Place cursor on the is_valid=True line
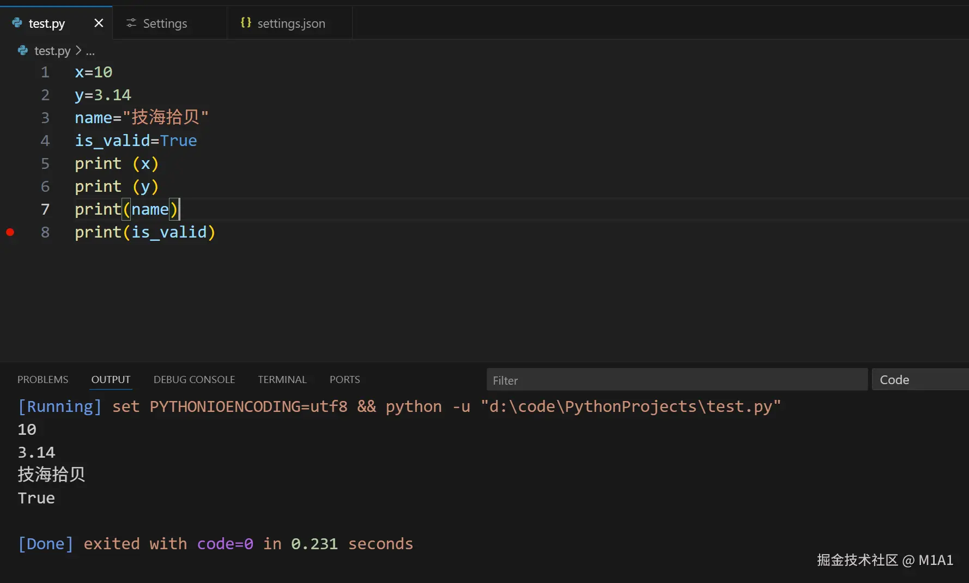This screenshot has height=583, width=969. (136, 141)
